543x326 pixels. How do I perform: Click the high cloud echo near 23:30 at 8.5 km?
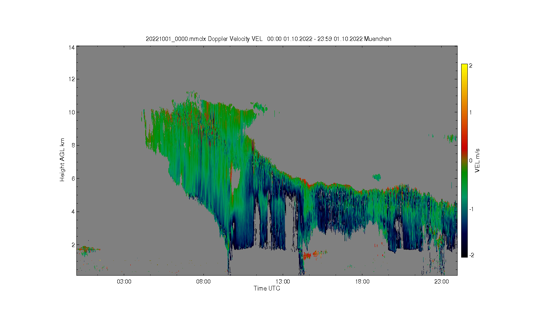pos(451,138)
